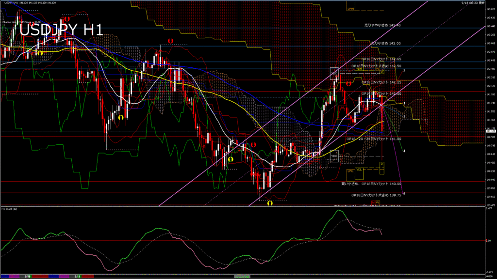Click the MACD zero level 0.00 tag
Viewport: 497px width, 279px height.
[x=488, y=241]
